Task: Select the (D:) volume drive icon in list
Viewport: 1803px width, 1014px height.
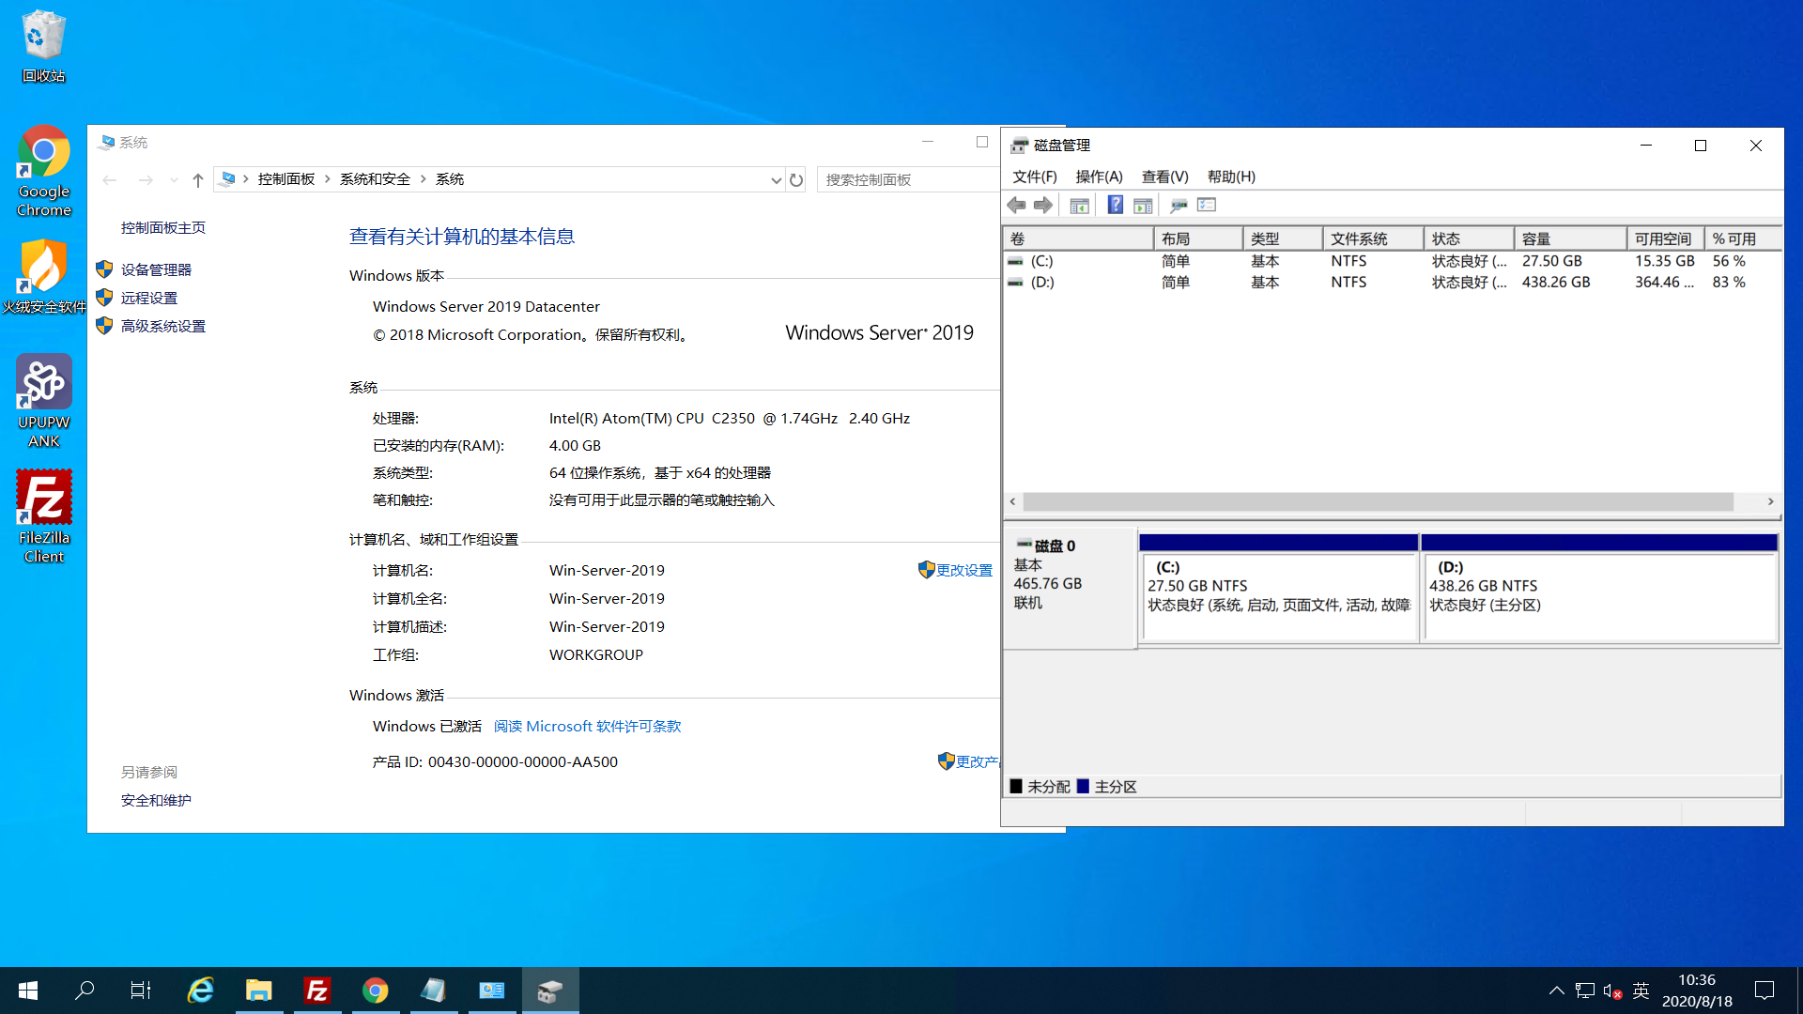Action: tap(1015, 282)
